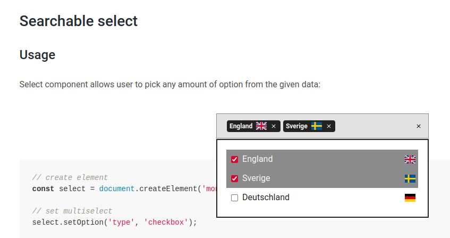Click the Swedish flag in the option list
450x238 pixels.
coord(410,178)
